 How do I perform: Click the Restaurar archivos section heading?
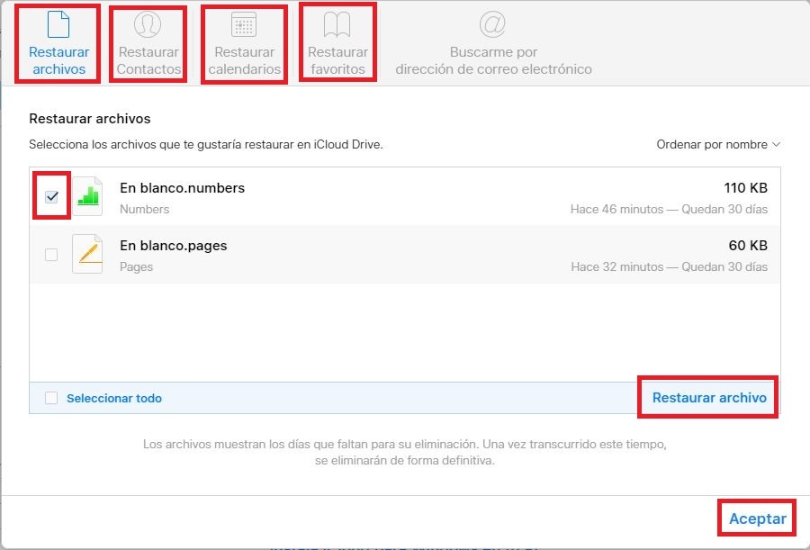click(x=90, y=119)
